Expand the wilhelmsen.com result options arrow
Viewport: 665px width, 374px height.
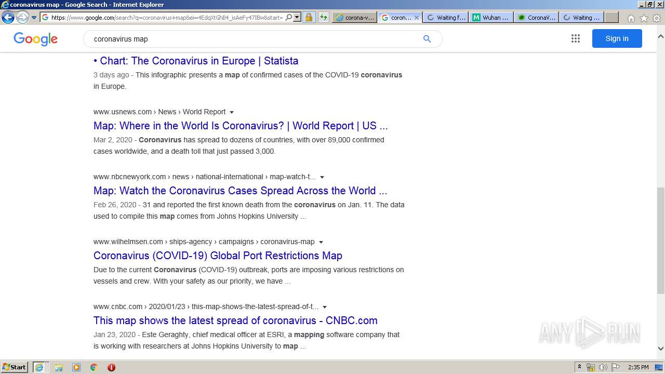coord(321,242)
